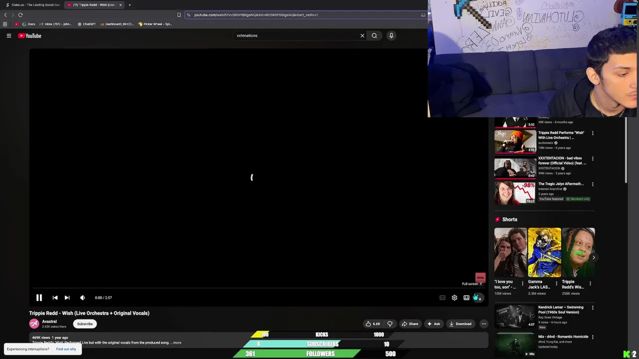Open the Gamma Jack's LAS short
The height and width of the screenshot is (359, 639).
545,252
